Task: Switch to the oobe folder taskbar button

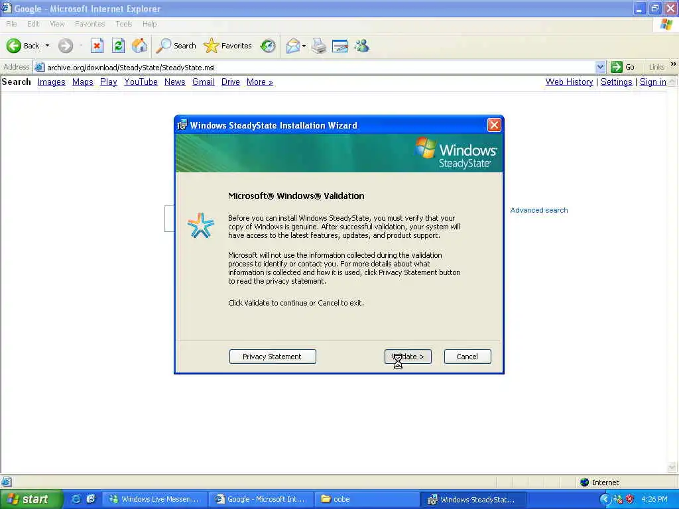Action: (x=366, y=499)
